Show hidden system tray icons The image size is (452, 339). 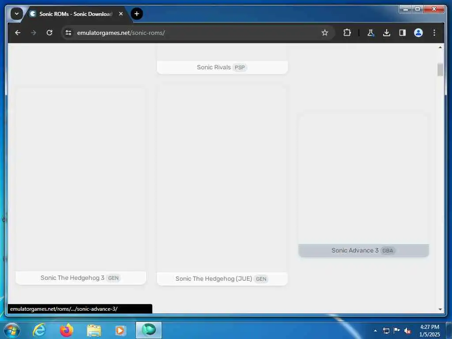pos(375,331)
